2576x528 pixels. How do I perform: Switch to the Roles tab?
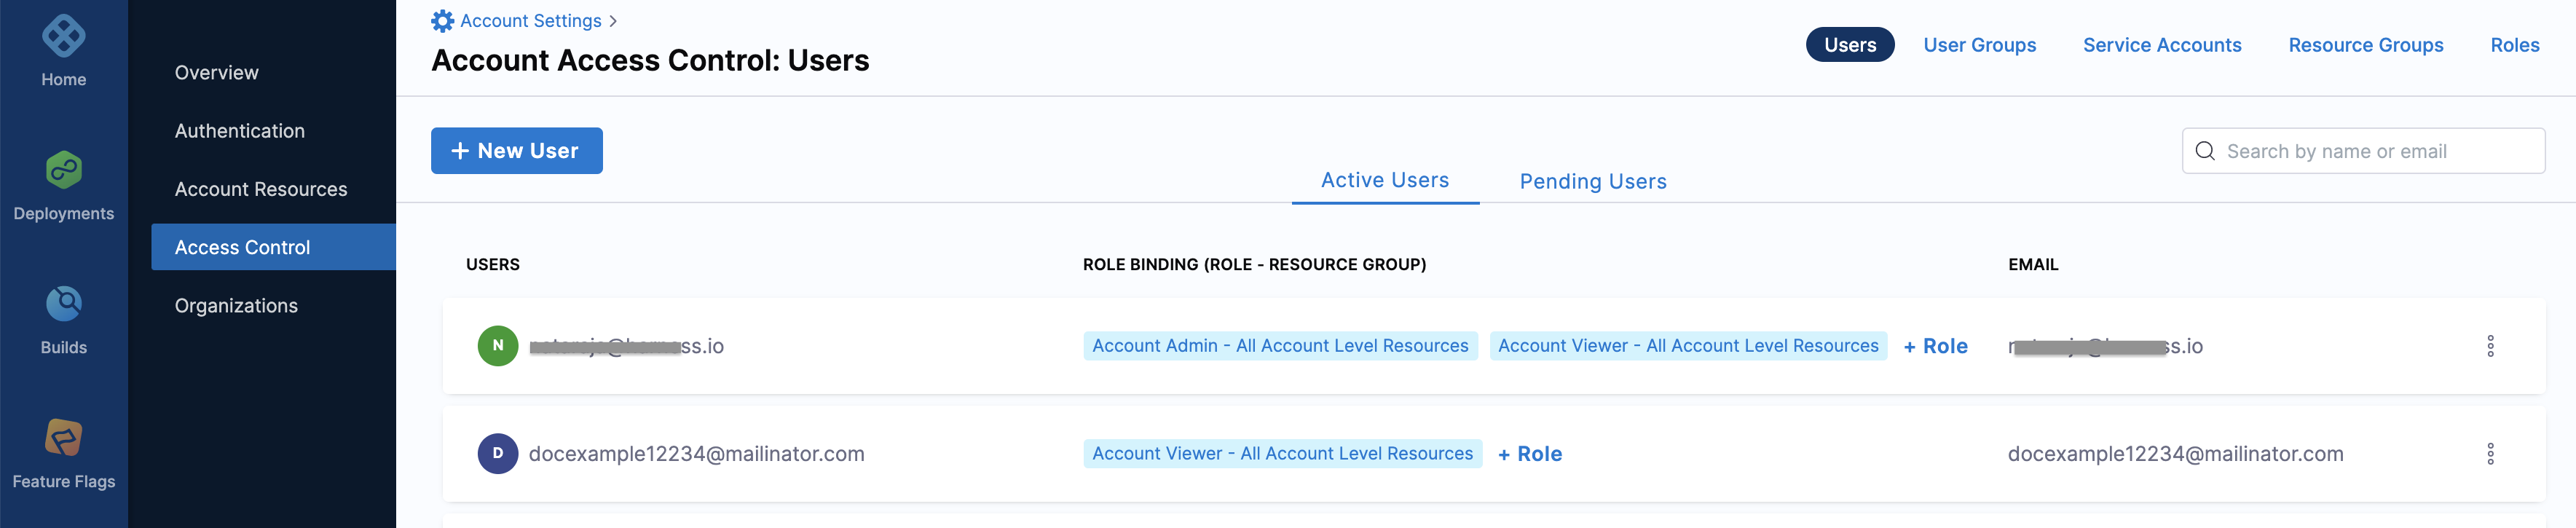[2515, 45]
